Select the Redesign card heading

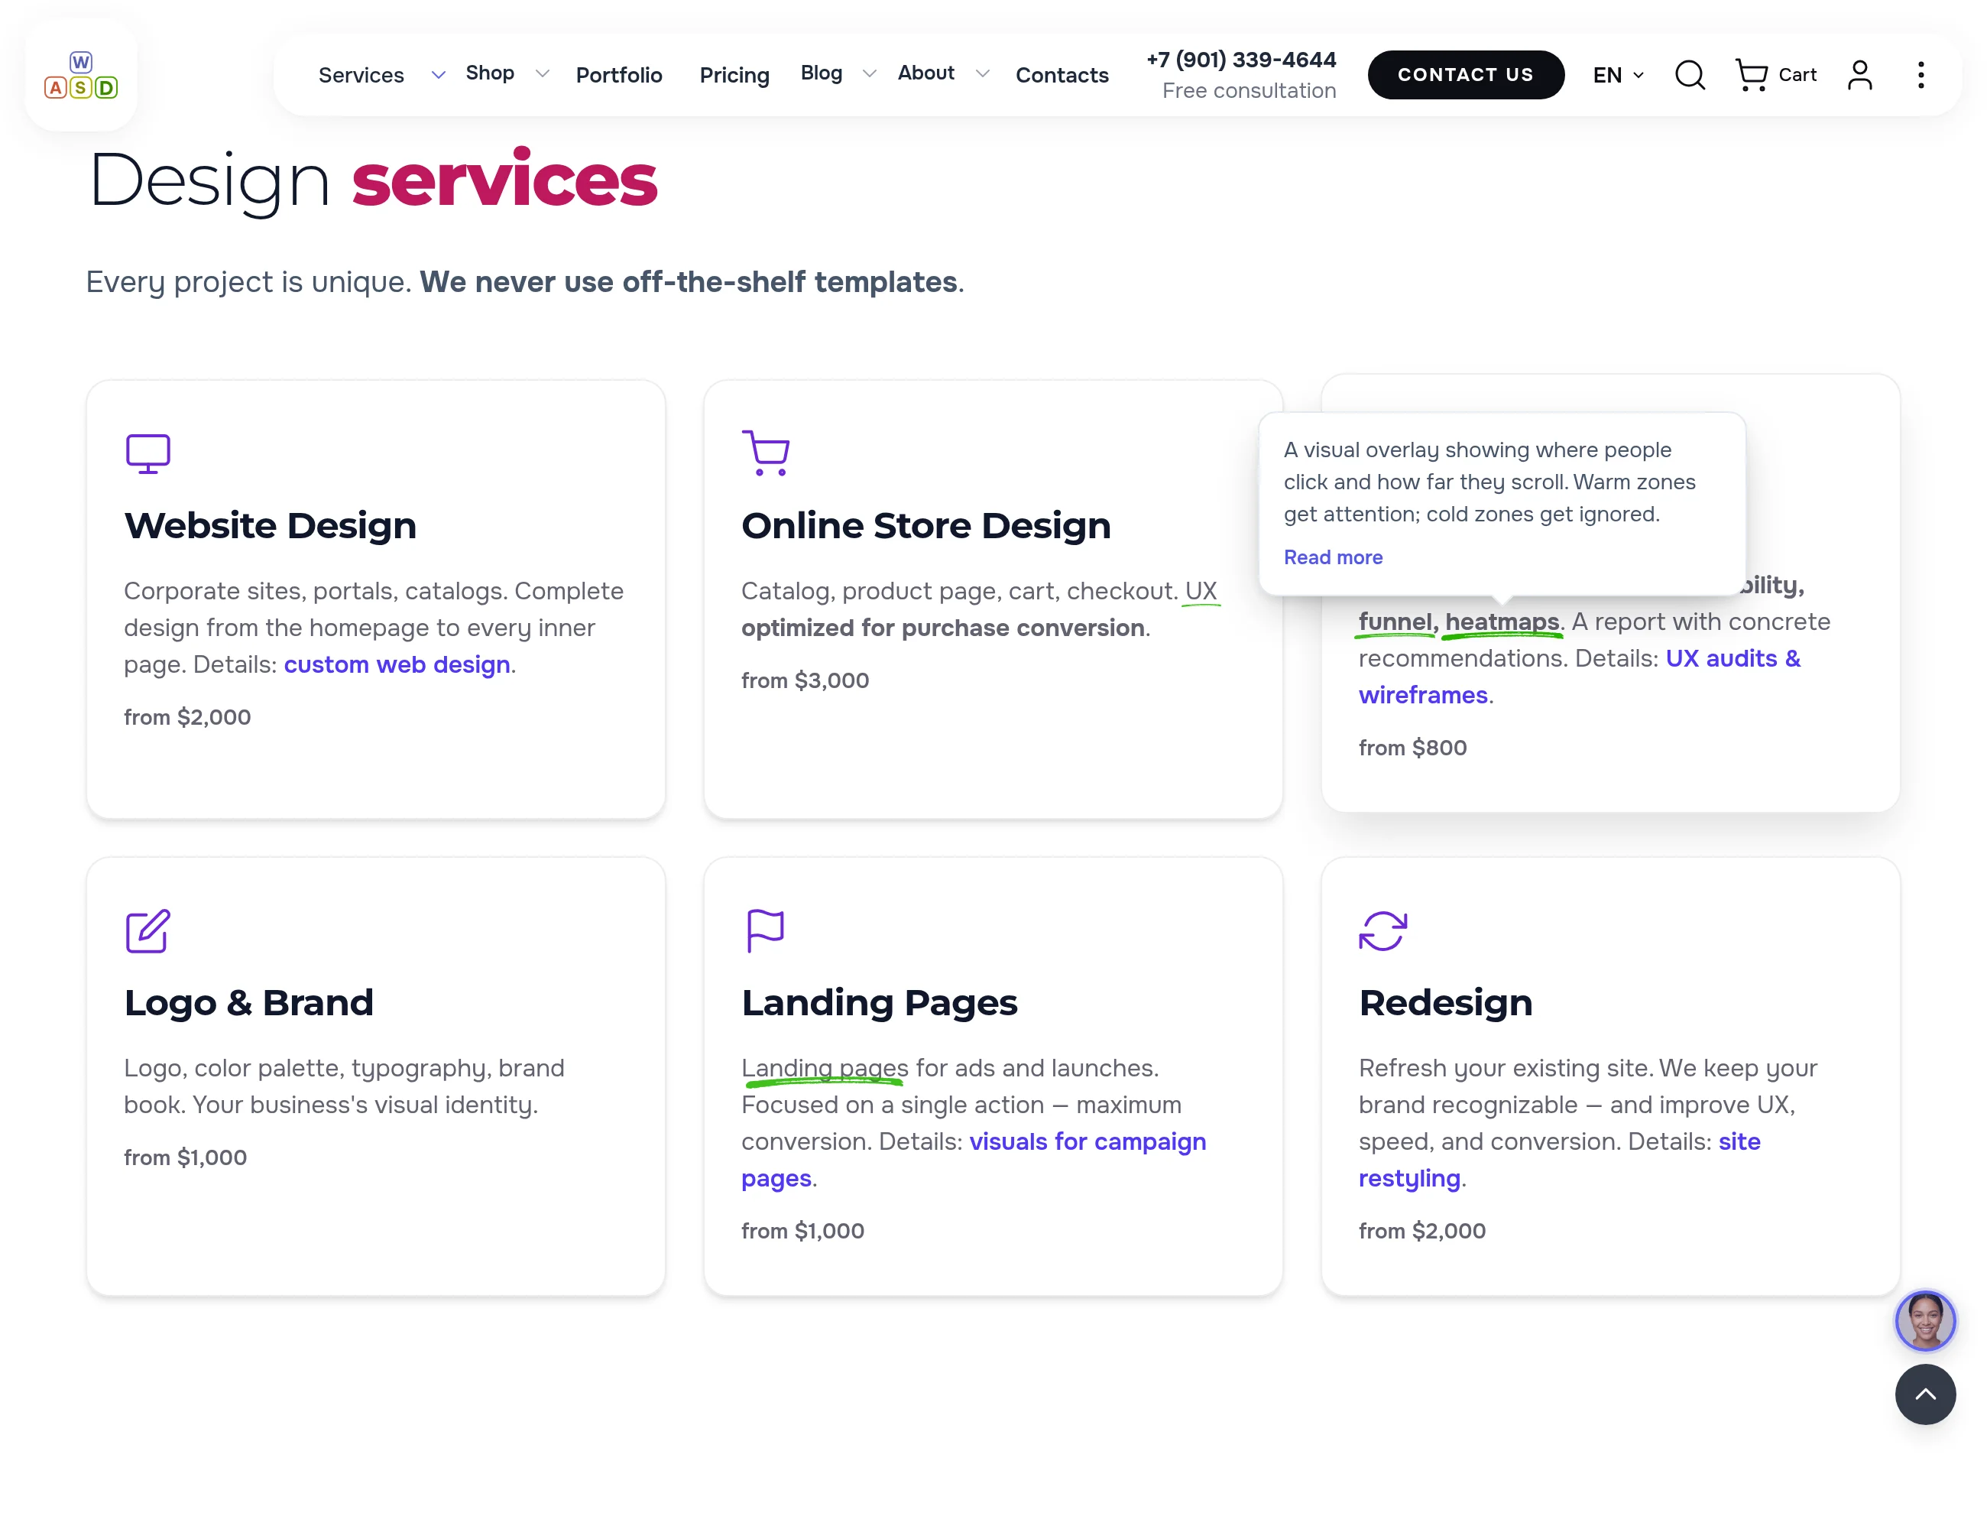click(x=1444, y=1002)
